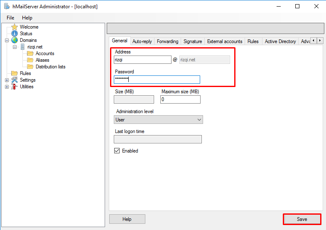Collapse the rizqi.net branch
This screenshot has width=326, height=230.
point(15,47)
